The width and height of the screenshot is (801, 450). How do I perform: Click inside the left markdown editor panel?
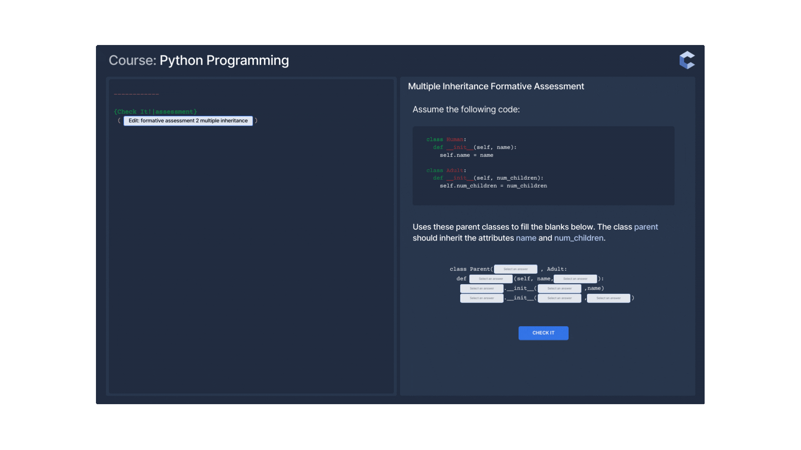[x=250, y=250]
